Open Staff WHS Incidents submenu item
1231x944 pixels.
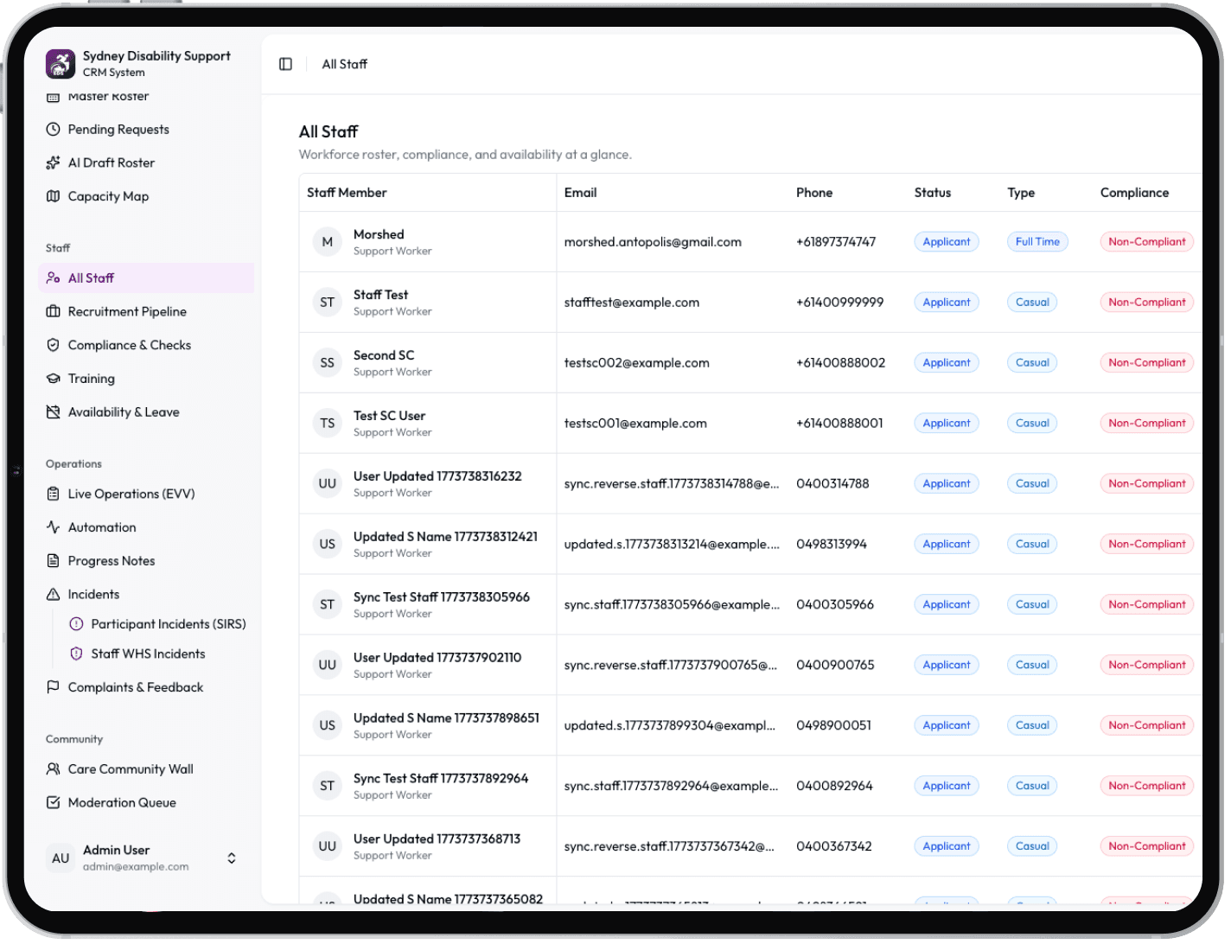pyautogui.click(x=158, y=654)
